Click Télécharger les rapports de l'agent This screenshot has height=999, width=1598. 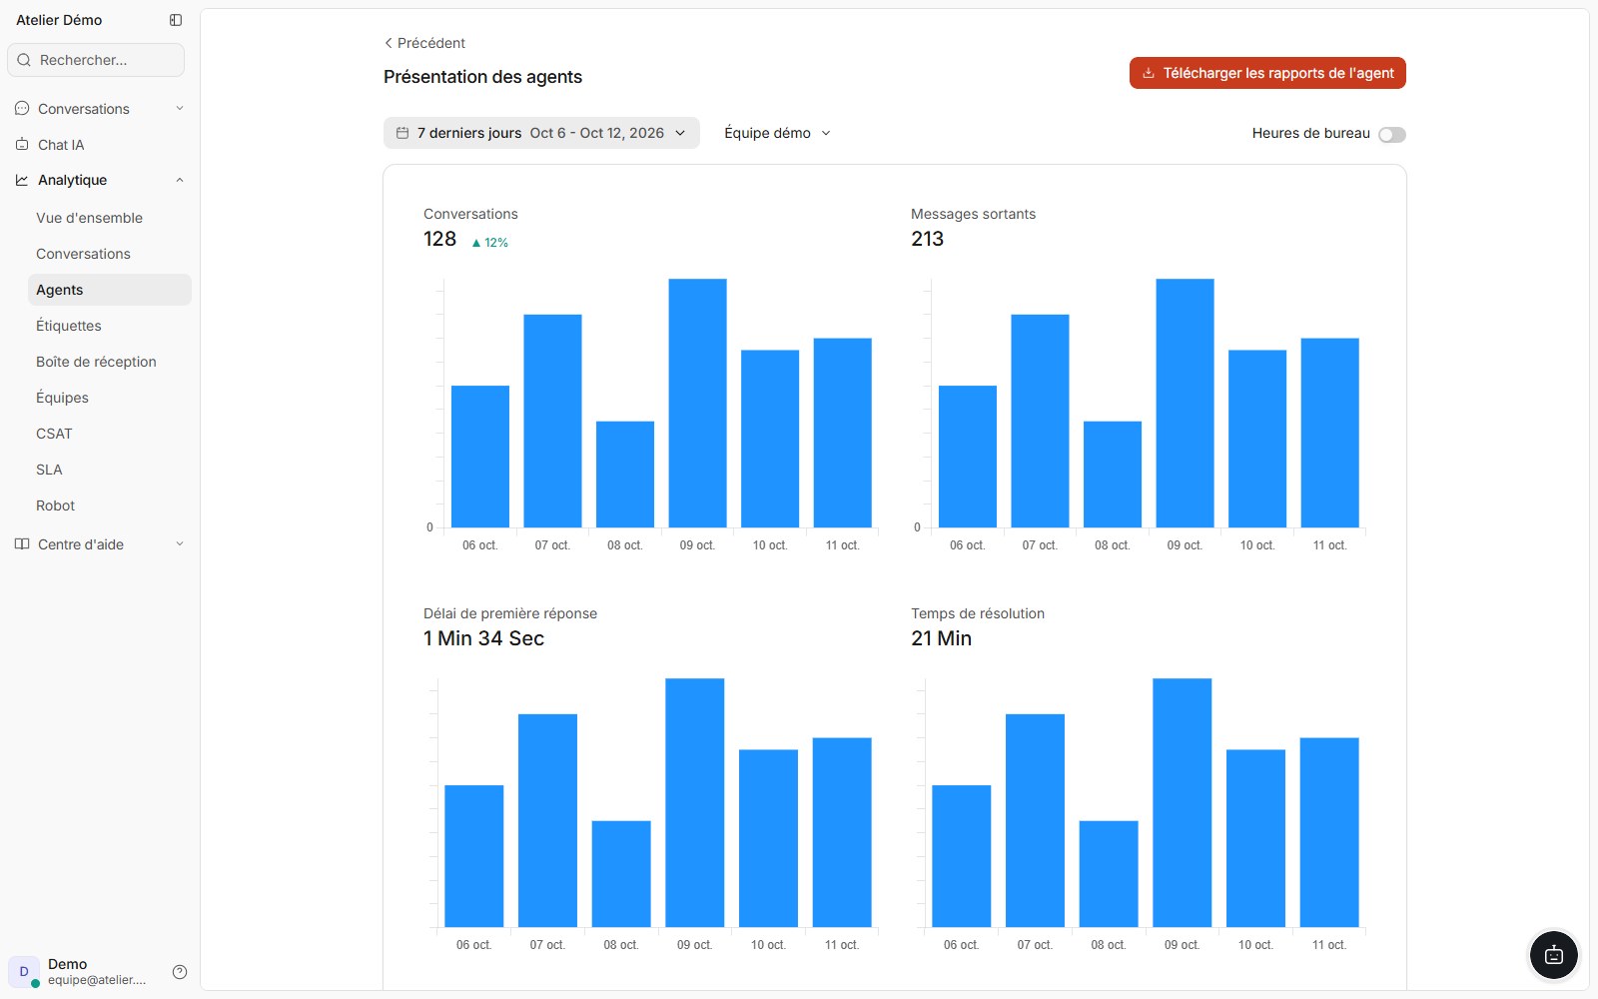[x=1267, y=73]
